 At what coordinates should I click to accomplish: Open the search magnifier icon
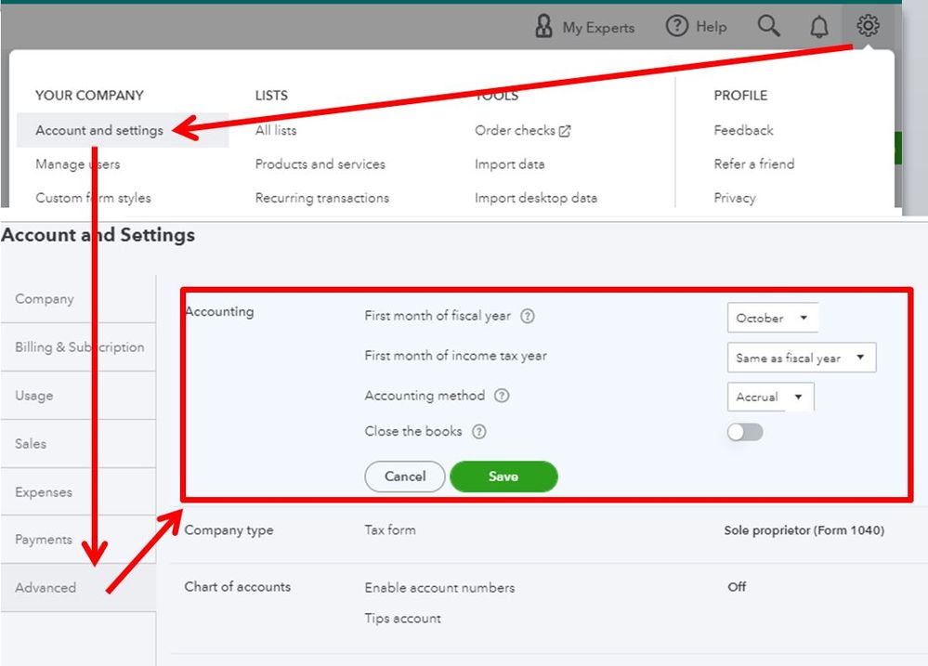point(768,26)
